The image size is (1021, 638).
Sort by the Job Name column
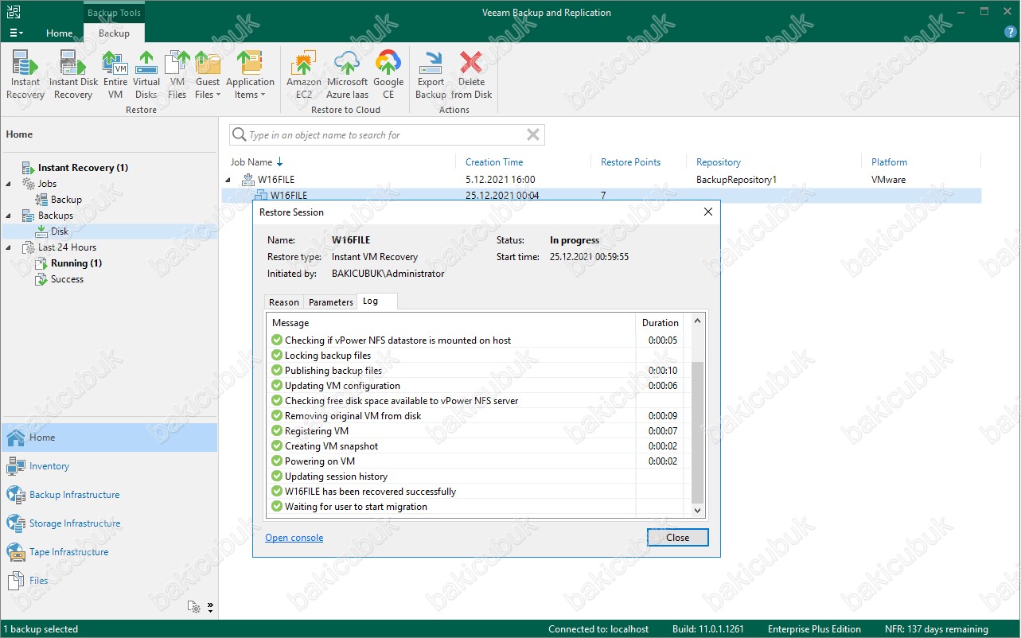(x=251, y=162)
